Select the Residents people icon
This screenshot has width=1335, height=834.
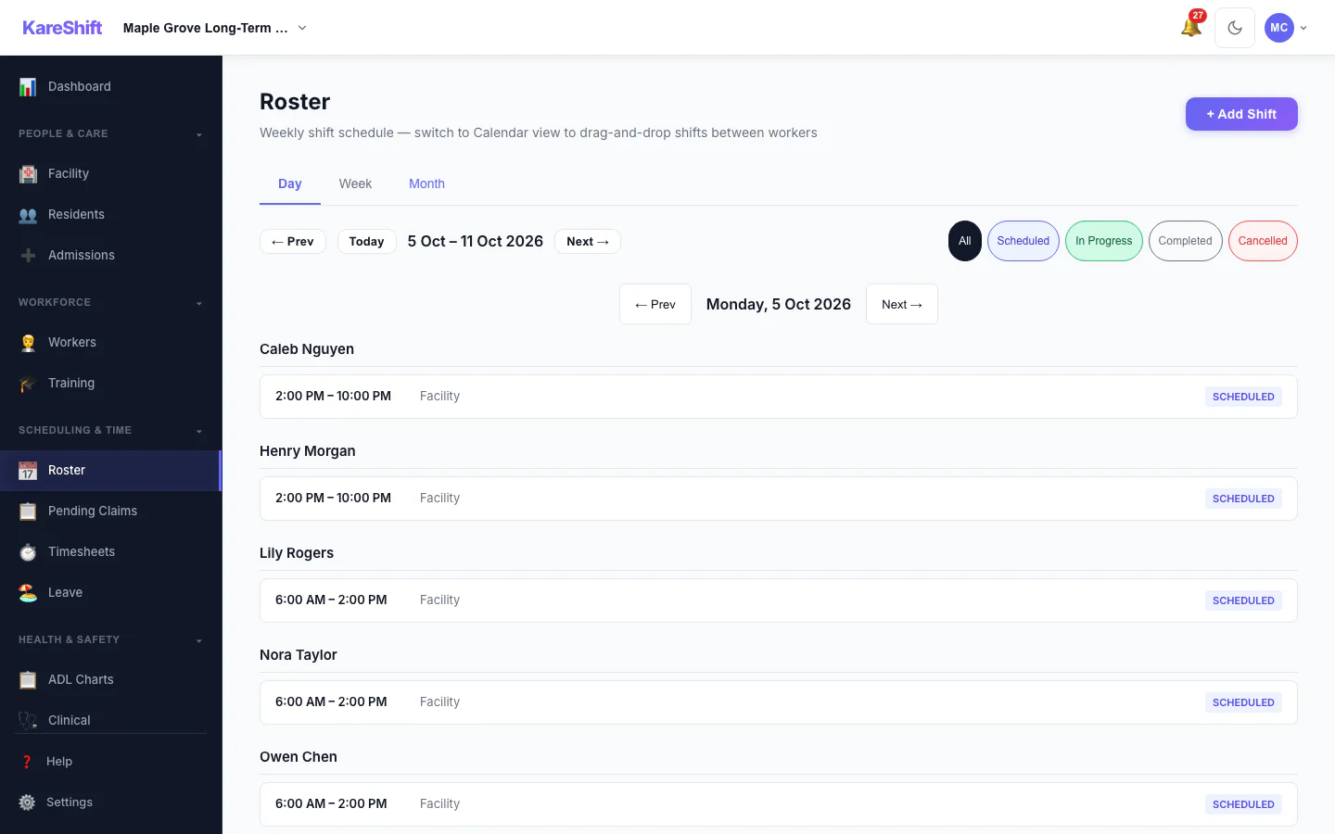point(28,214)
